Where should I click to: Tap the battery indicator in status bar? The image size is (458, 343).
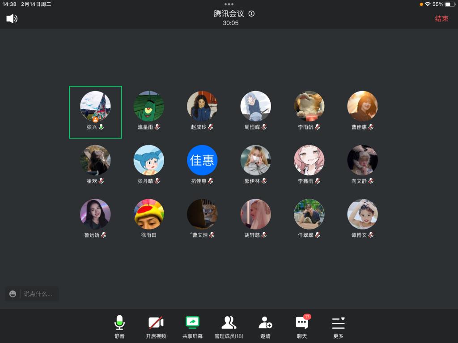449,4
